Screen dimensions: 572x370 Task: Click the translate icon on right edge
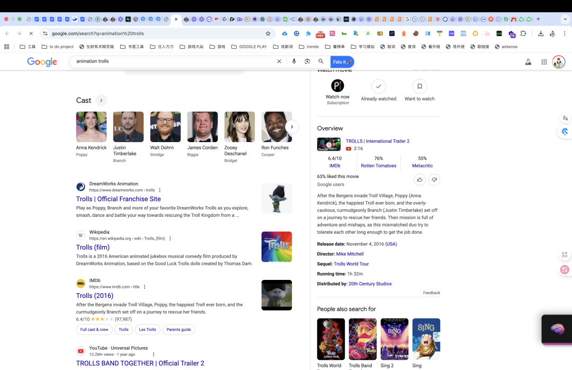(565, 118)
